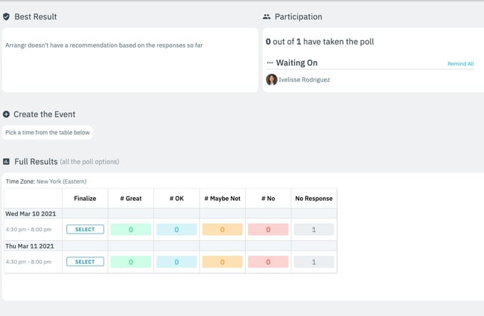The height and width of the screenshot is (316, 484).
Task: Click the Waiting On ellipsis icon
Action: [x=270, y=63]
